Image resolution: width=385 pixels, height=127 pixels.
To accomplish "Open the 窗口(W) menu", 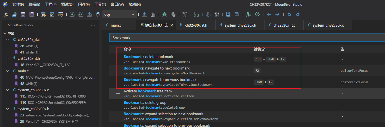I will tap(117, 5).
